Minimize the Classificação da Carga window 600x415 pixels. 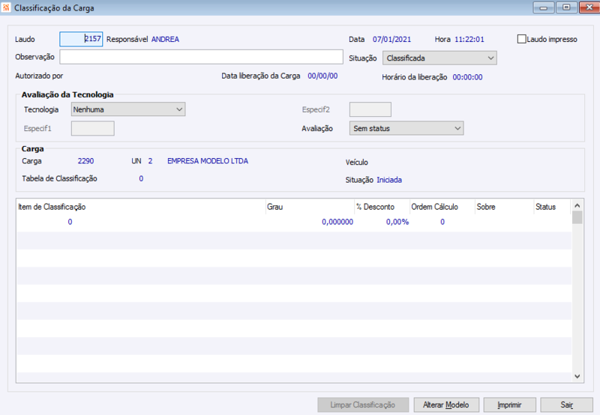point(543,7)
